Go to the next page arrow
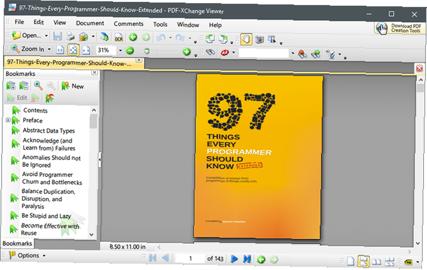 click(x=234, y=258)
